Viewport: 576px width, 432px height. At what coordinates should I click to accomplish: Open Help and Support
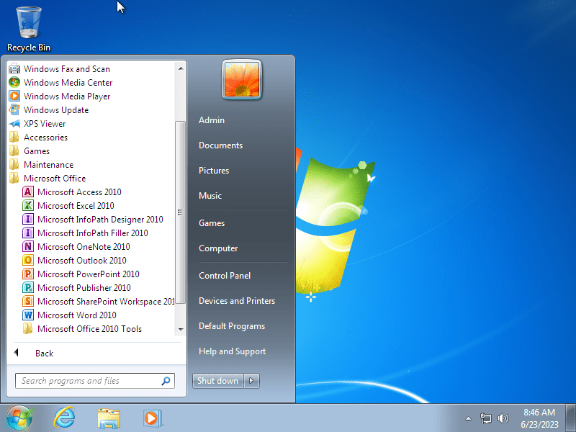232,351
